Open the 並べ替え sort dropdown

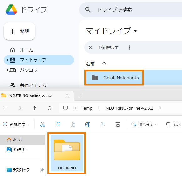click(x=144, y=124)
